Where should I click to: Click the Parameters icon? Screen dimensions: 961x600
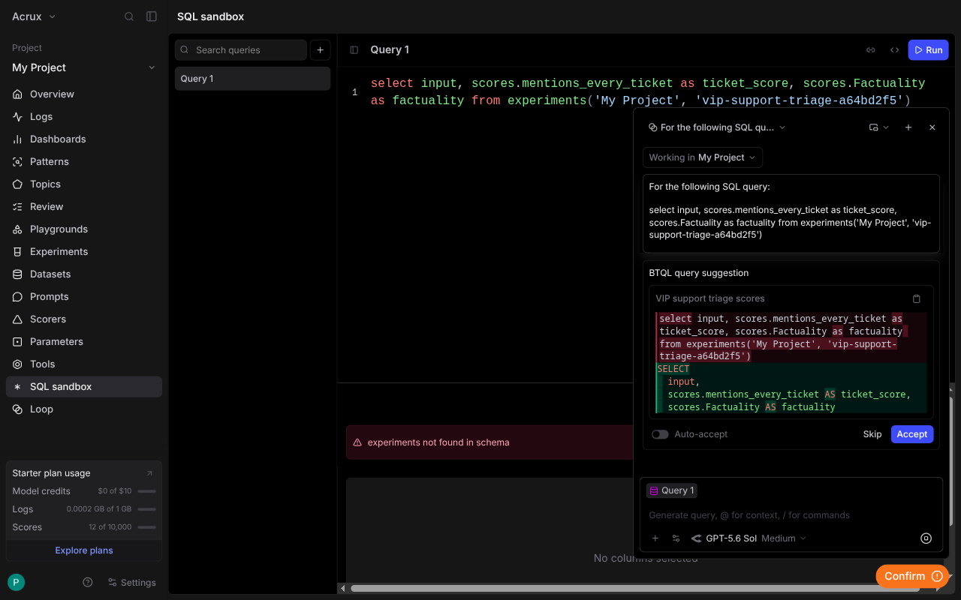[17, 342]
